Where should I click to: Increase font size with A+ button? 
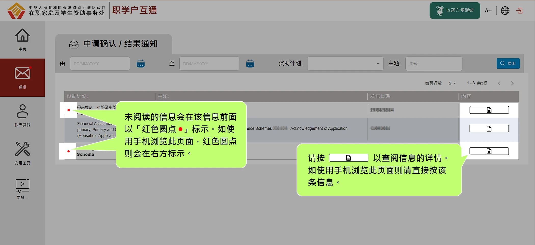pos(488,11)
